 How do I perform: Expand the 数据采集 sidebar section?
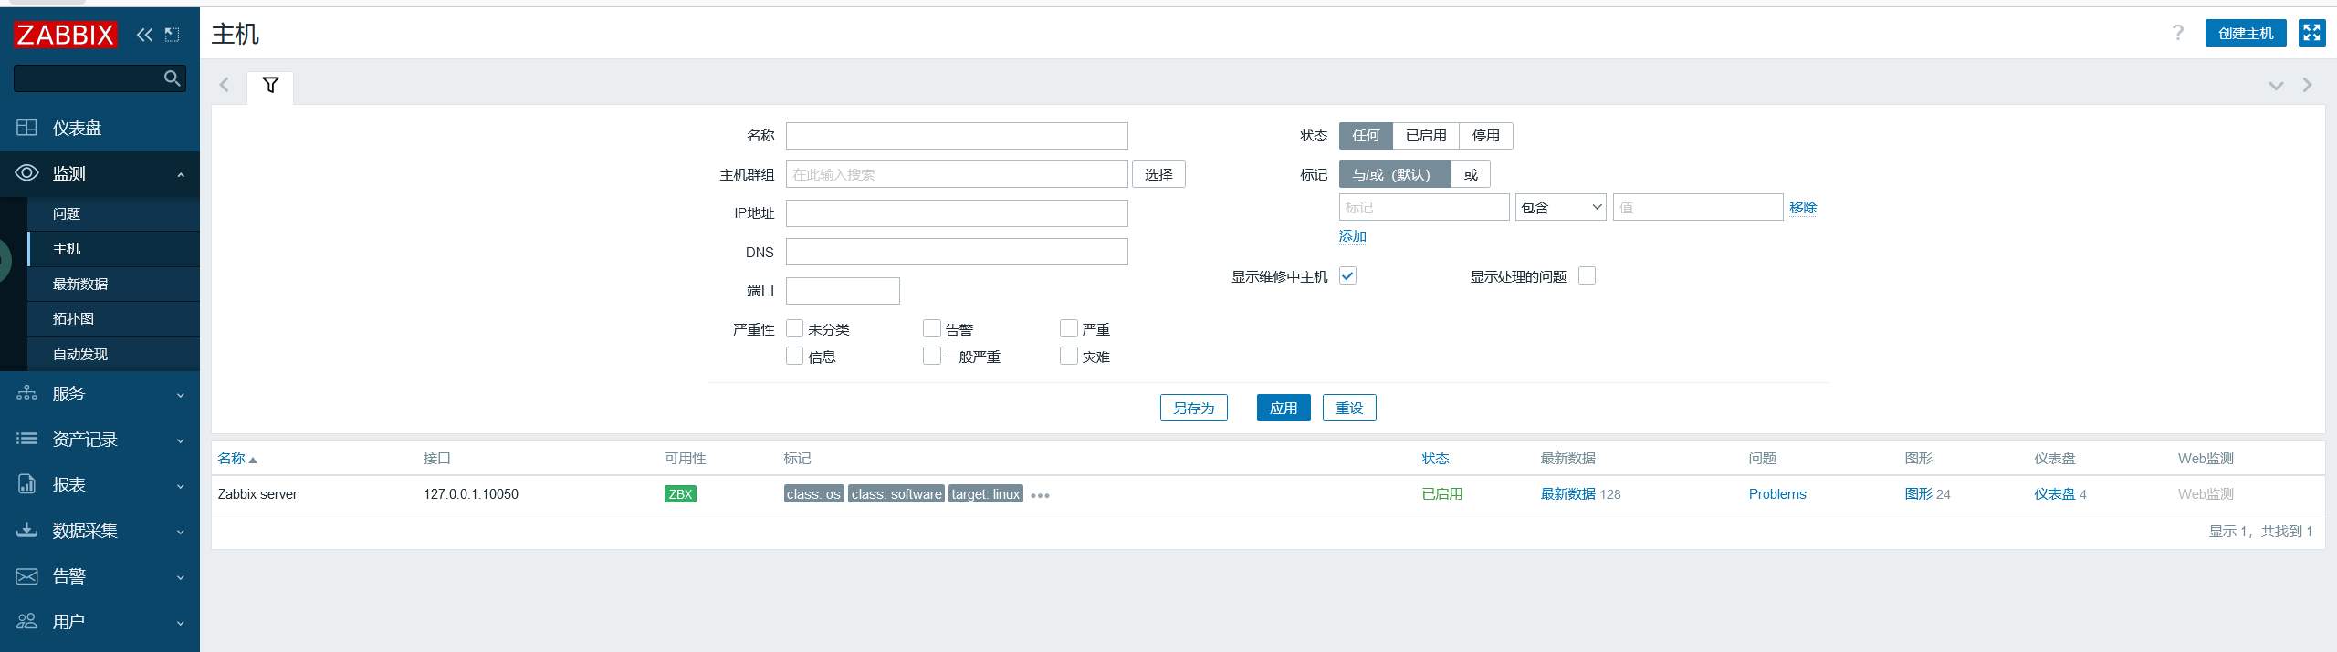[100, 531]
